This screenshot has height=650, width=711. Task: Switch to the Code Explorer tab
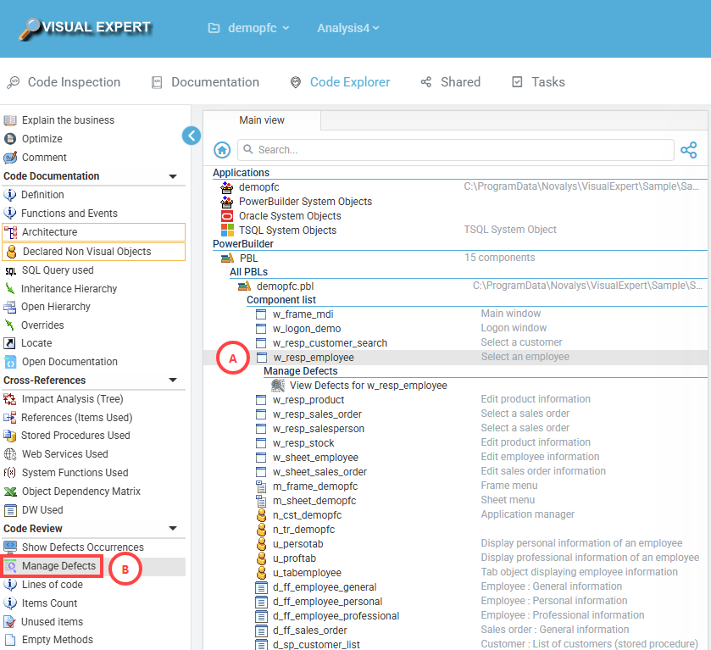tap(340, 82)
